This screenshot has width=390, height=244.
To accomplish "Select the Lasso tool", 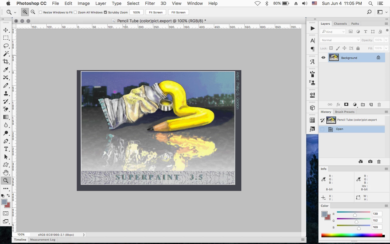I will pyautogui.click(x=6, y=46).
